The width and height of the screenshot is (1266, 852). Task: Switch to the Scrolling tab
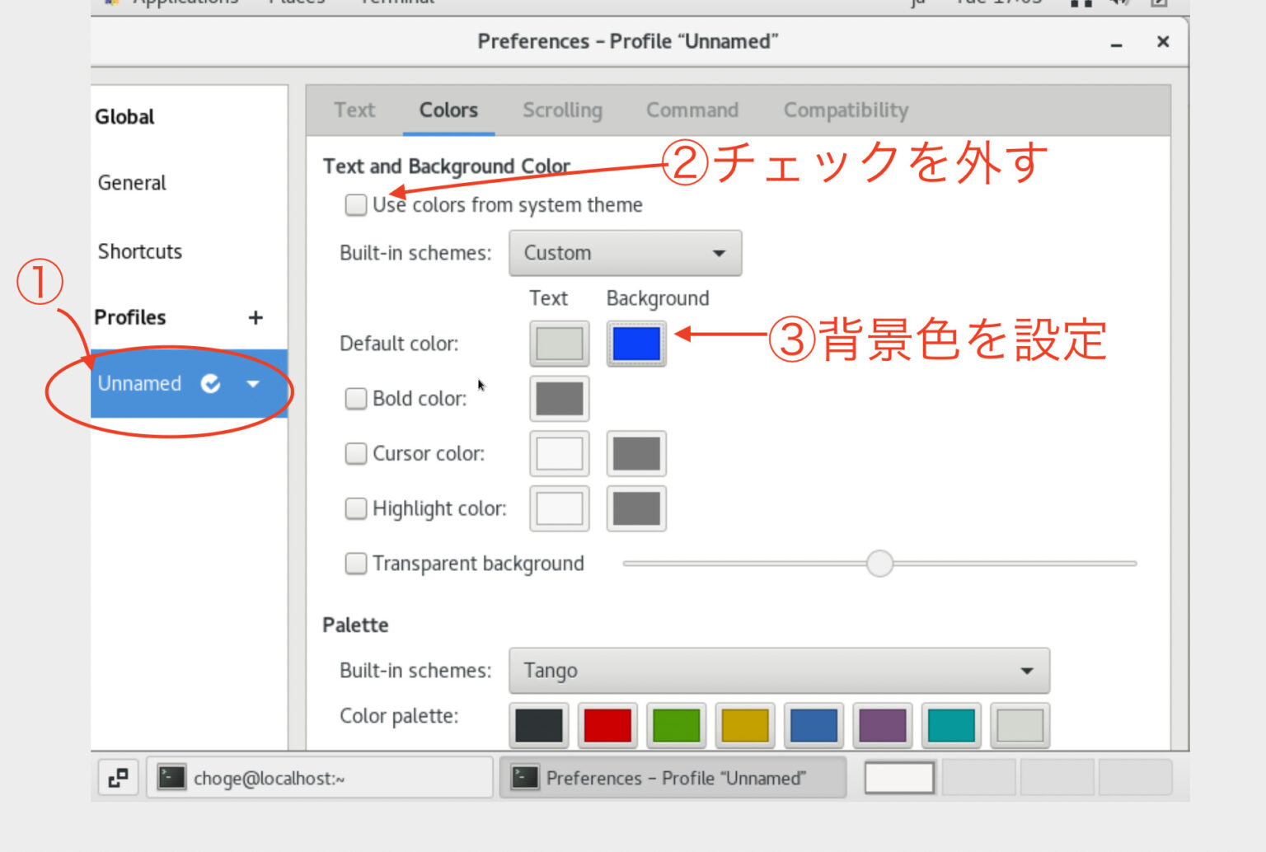click(x=562, y=110)
